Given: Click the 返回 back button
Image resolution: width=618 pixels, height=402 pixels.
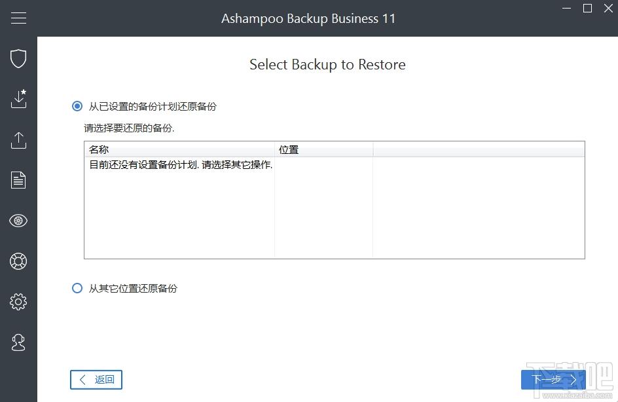Looking at the screenshot, I should click(x=96, y=380).
